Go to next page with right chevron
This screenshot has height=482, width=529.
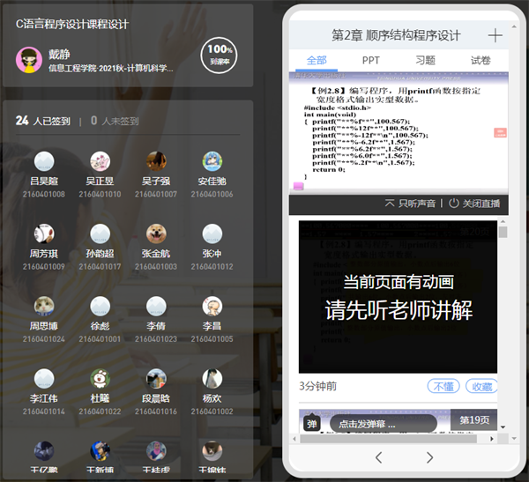tap(430, 457)
